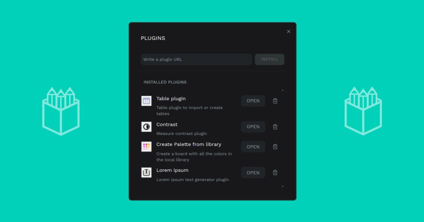Click the Lorem ipsum plugin icon

[146, 172]
